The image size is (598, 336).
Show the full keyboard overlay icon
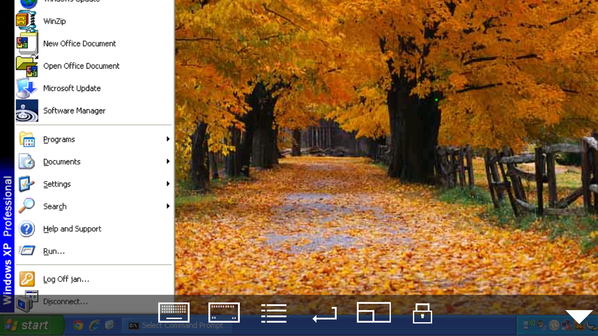(x=174, y=312)
